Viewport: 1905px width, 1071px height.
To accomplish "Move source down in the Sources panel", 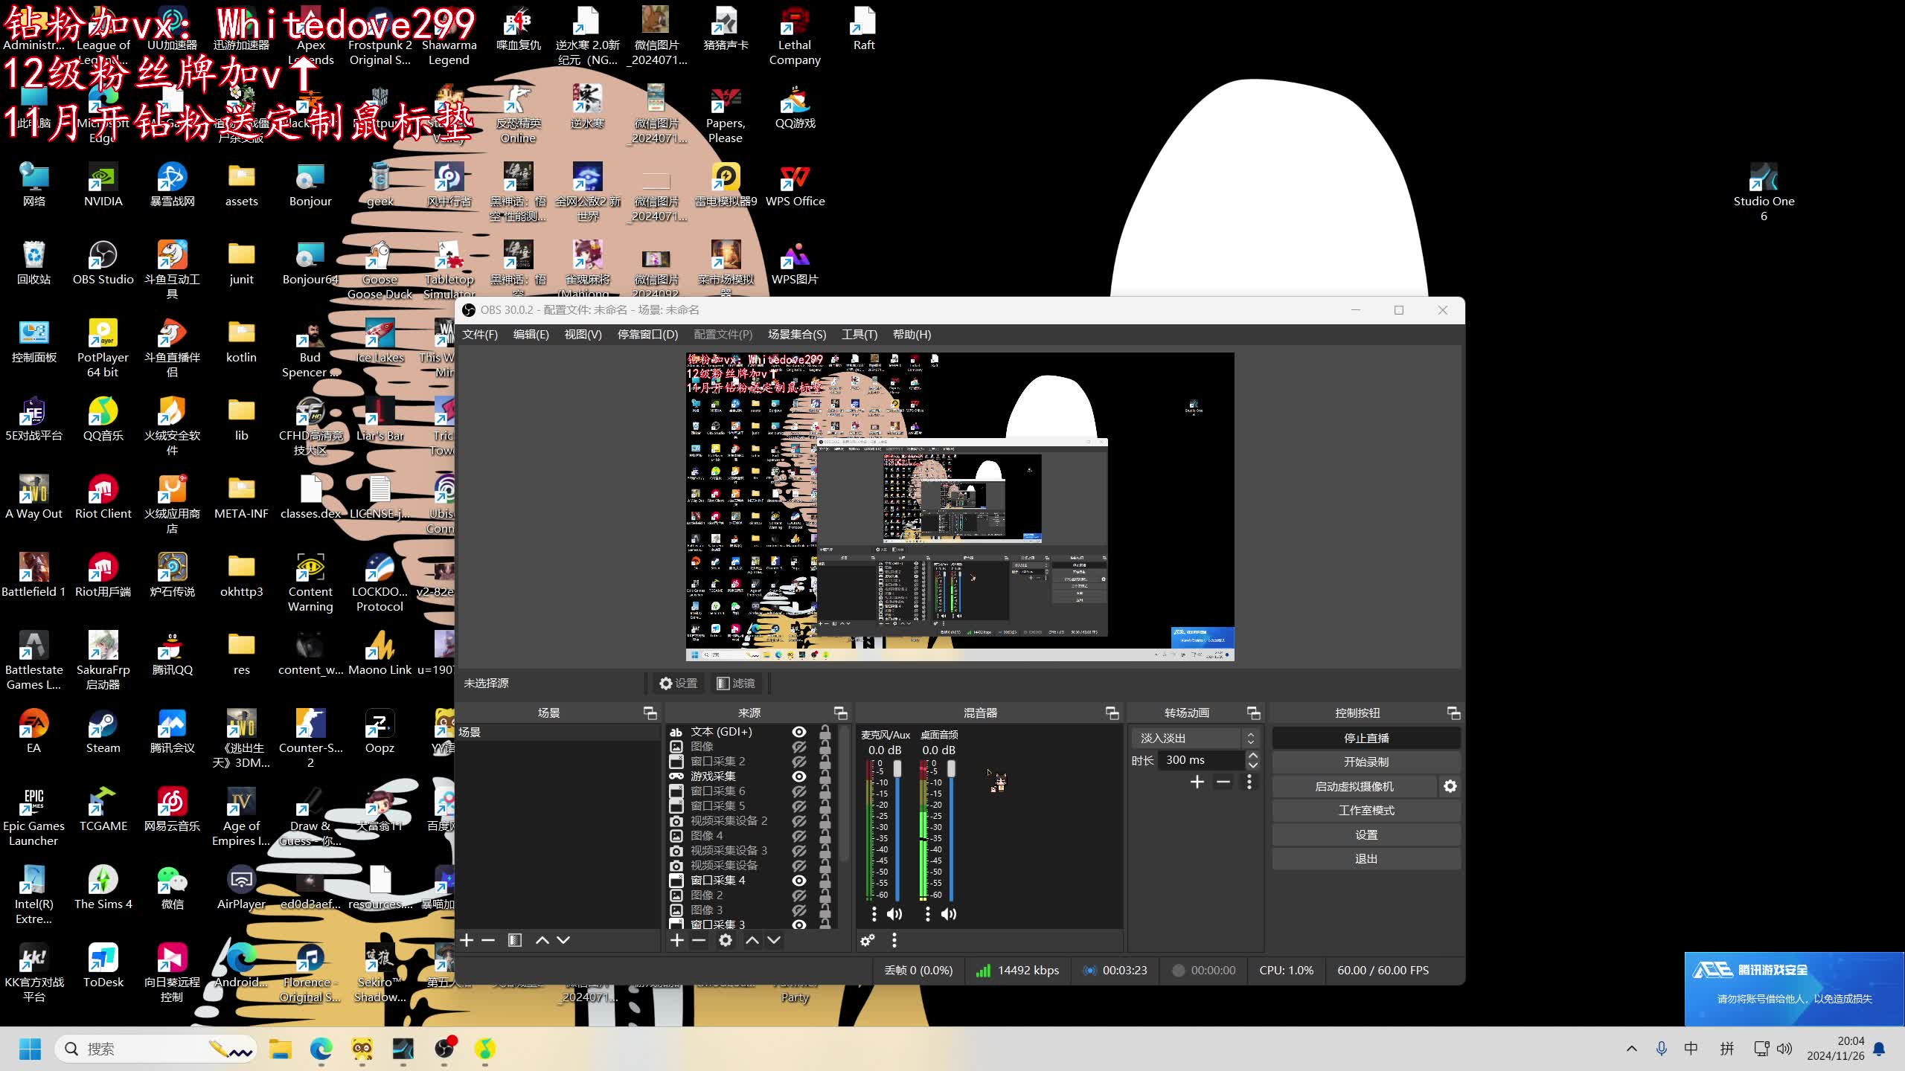I will click(x=774, y=940).
